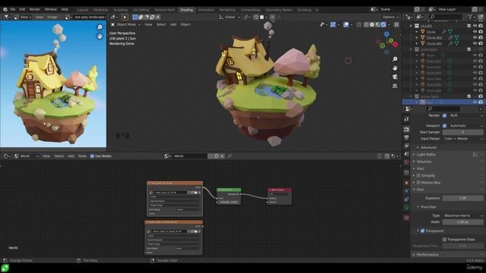The width and height of the screenshot is (486, 273).
Task: Open the View Layer properties tab
Action: click(406, 146)
